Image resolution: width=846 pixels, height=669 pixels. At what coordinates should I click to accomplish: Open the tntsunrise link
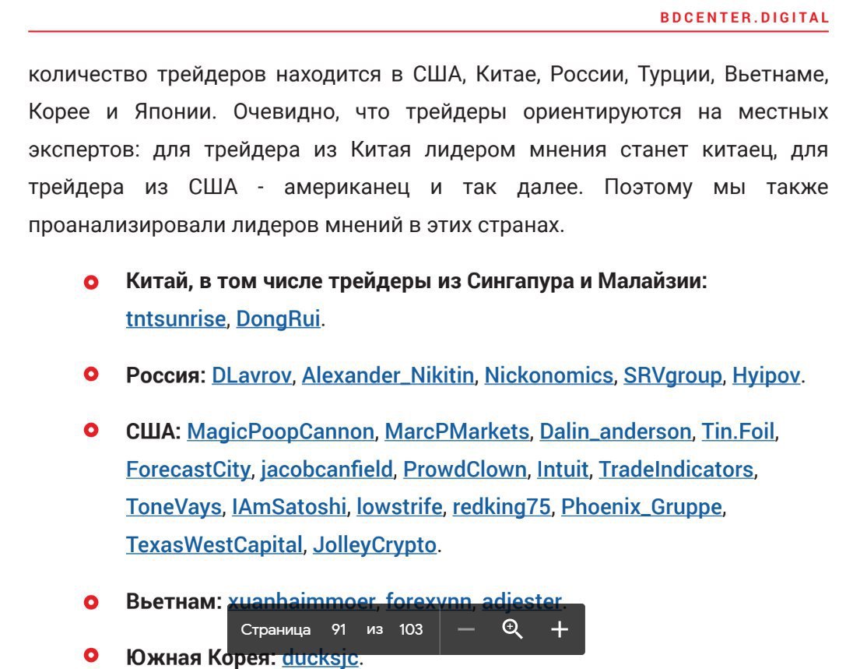pos(176,319)
